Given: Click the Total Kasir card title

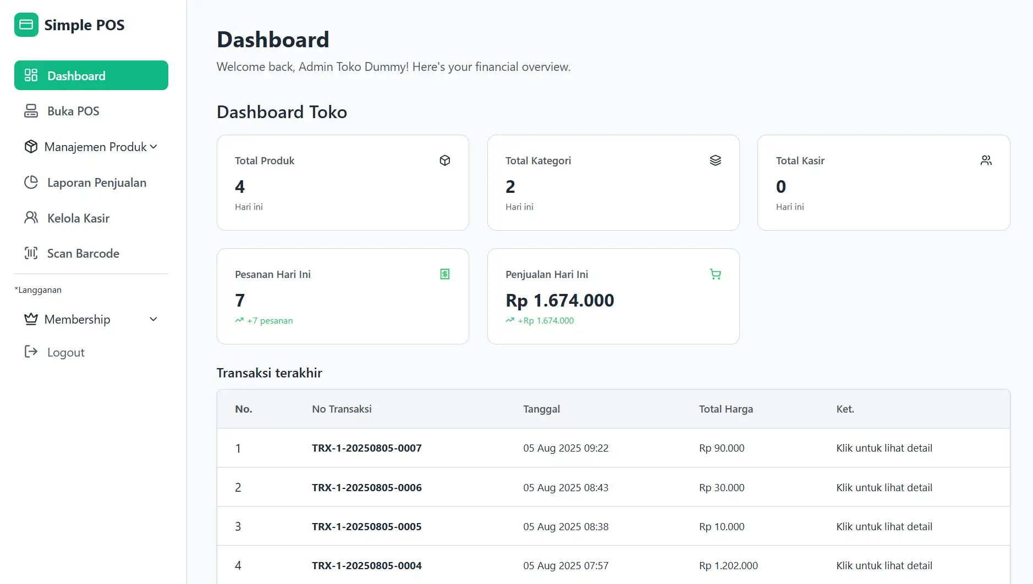Looking at the screenshot, I should click(x=800, y=160).
